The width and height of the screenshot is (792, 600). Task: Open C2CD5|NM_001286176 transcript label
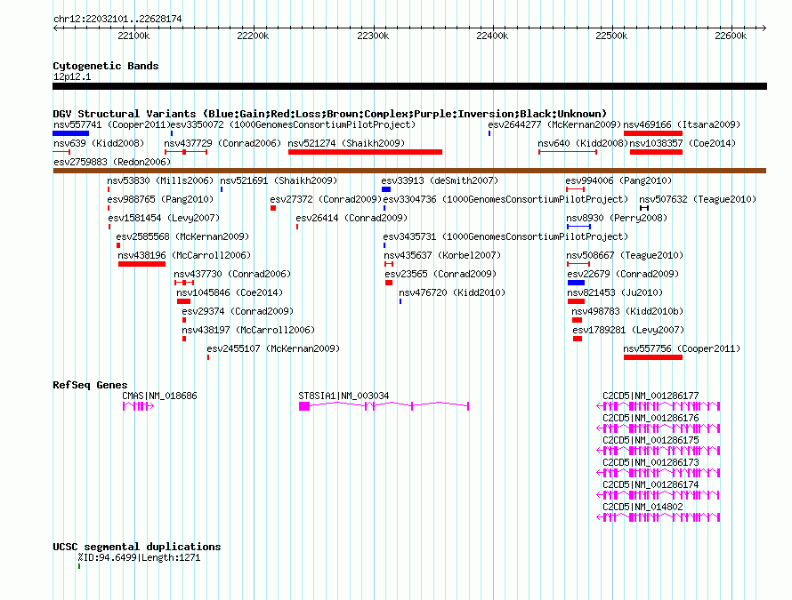pos(651,419)
